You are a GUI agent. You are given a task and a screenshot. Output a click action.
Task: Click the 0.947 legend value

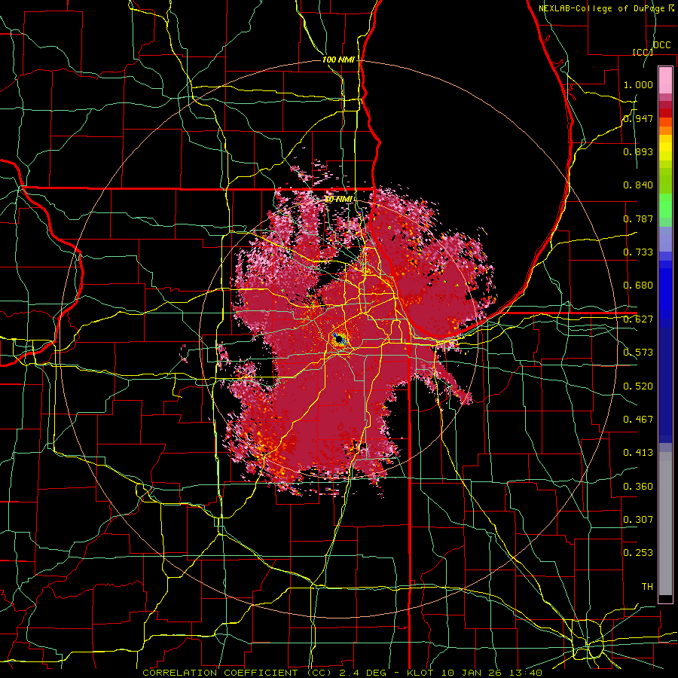(638, 118)
